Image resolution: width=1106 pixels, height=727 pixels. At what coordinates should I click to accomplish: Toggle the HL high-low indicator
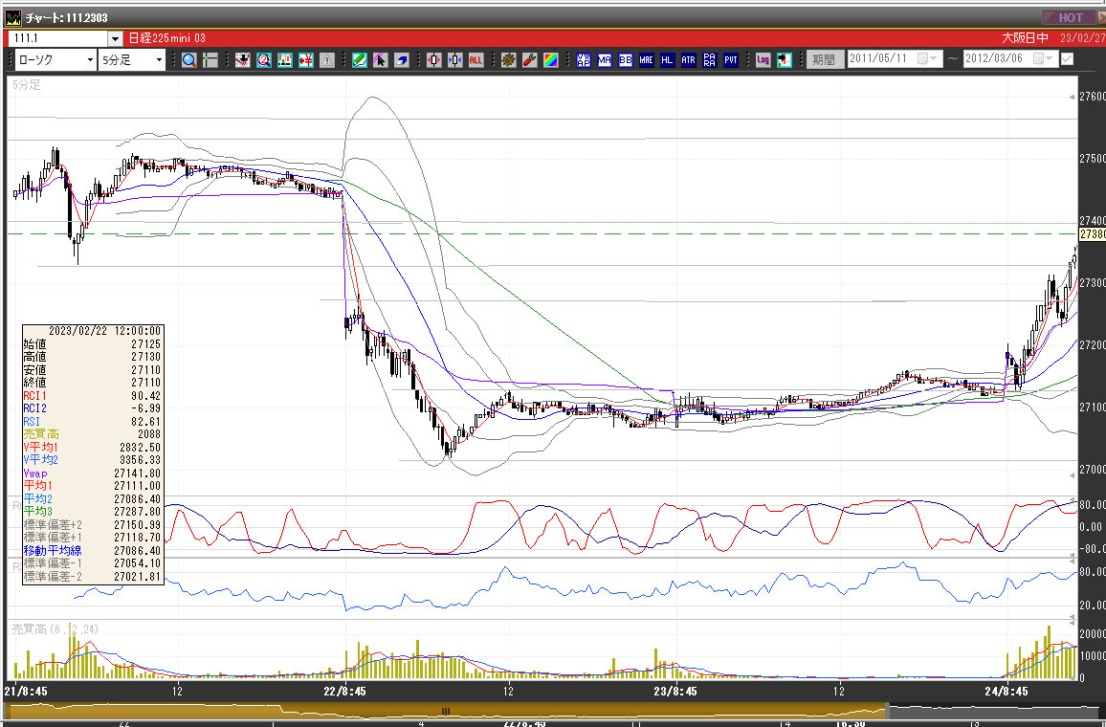click(x=667, y=60)
